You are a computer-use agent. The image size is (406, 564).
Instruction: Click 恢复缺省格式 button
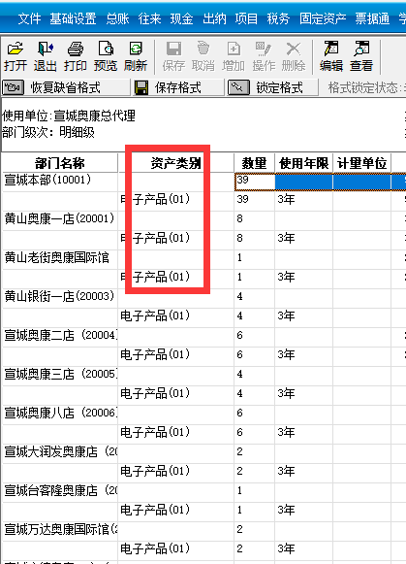[66, 87]
